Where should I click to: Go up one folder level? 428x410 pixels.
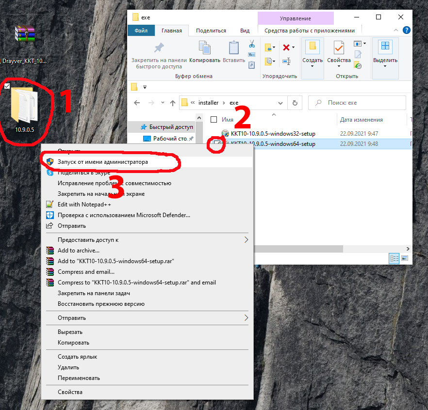tap(172, 103)
